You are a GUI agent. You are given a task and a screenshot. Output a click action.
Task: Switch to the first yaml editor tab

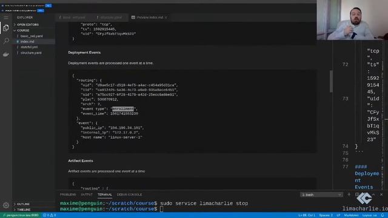(x=74, y=18)
